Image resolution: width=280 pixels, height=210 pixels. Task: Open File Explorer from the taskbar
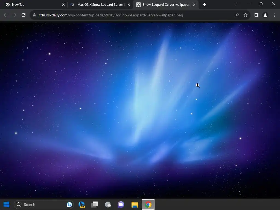pyautogui.click(x=135, y=205)
